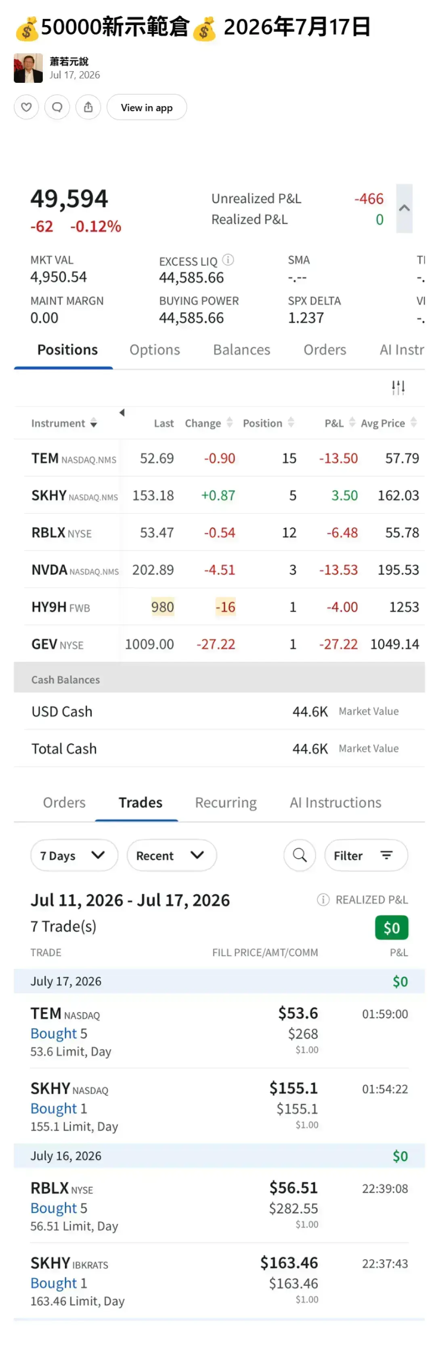436x1348 pixels.
Task: Click Realized P&L info icon
Action: pos(323,899)
